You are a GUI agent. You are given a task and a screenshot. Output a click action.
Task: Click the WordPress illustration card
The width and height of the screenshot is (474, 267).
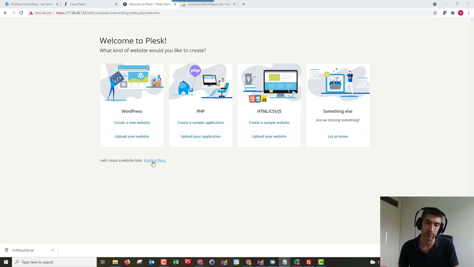pyautogui.click(x=132, y=83)
